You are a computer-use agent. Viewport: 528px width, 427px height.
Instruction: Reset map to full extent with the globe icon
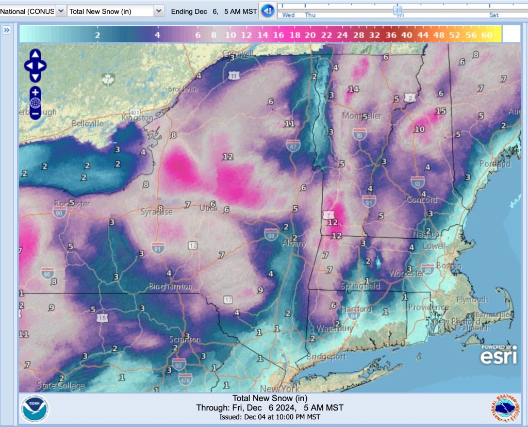[x=35, y=103]
